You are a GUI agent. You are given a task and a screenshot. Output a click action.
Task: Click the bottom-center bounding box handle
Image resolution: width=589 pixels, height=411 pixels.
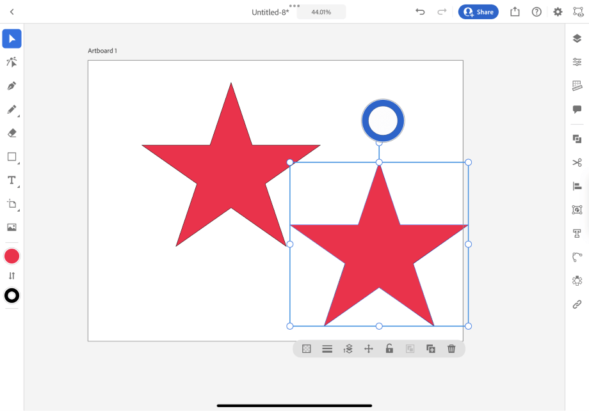click(x=379, y=326)
